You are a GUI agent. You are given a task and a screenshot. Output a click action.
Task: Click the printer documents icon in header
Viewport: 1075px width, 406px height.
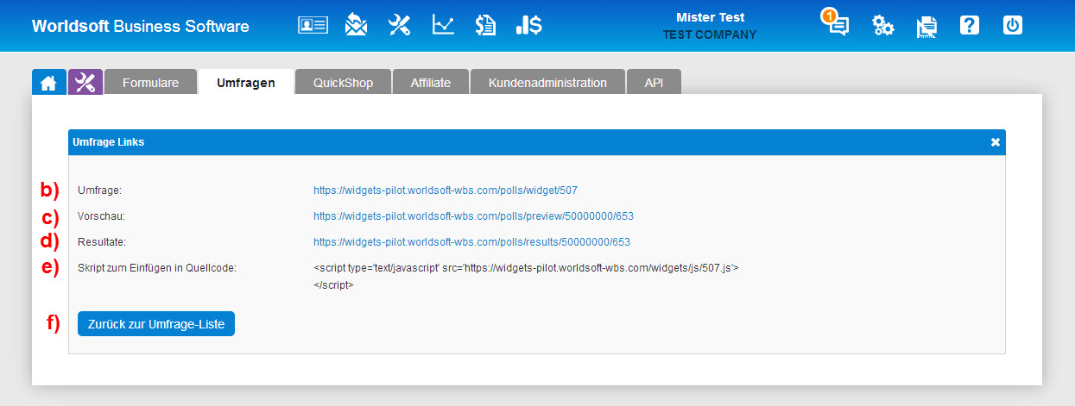click(926, 26)
